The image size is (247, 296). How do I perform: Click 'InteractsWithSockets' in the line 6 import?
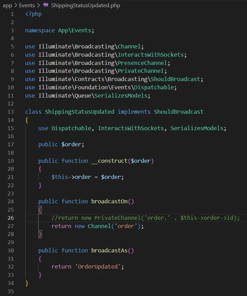(x=151, y=55)
